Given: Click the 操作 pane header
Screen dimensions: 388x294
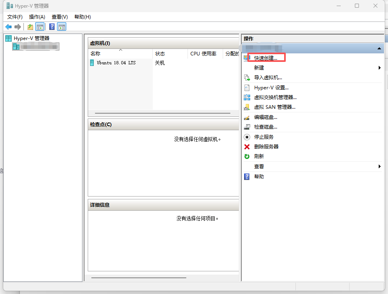Looking at the screenshot, I should pyautogui.click(x=313, y=39).
